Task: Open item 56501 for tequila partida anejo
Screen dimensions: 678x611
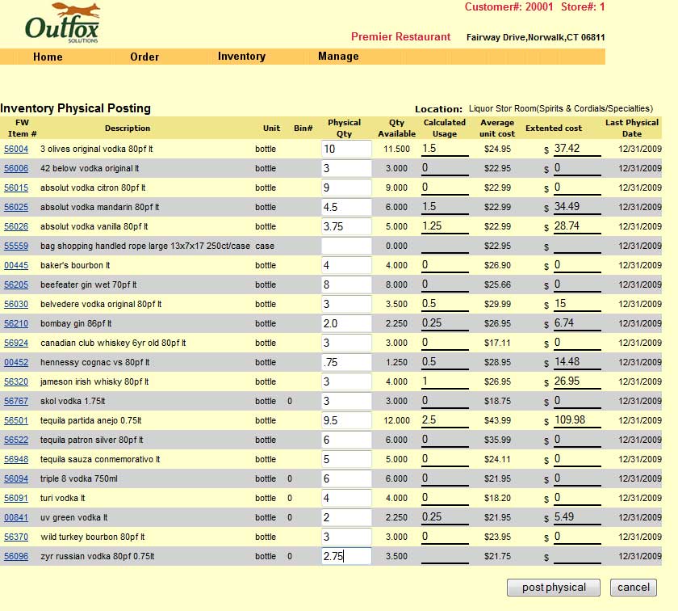Action: pos(16,420)
